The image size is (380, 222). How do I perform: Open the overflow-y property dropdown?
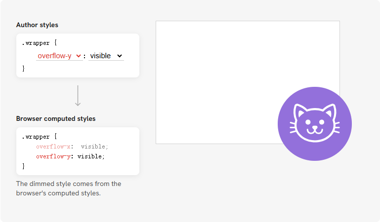click(x=59, y=56)
